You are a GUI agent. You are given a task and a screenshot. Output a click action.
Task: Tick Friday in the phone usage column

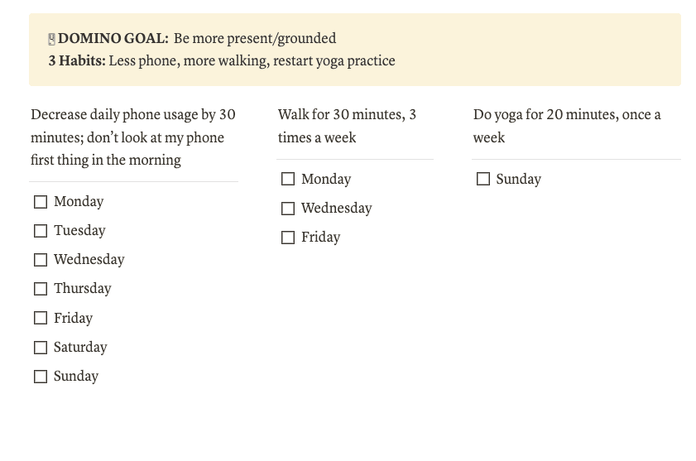tap(41, 318)
